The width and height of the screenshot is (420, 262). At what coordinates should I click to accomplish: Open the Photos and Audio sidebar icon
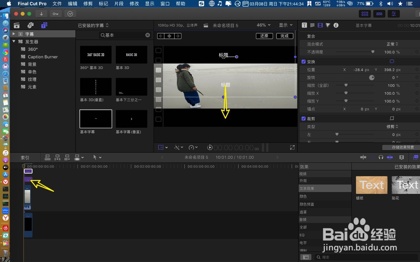coord(31,26)
